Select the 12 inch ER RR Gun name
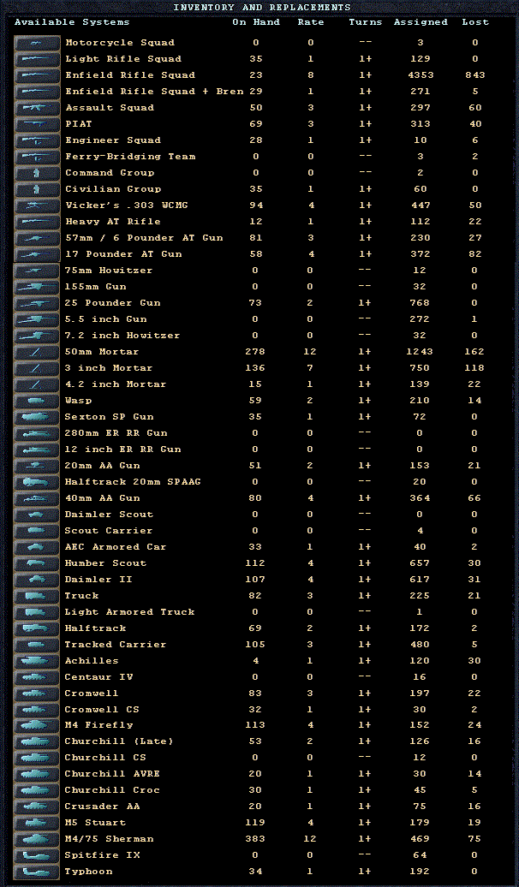 point(122,449)
